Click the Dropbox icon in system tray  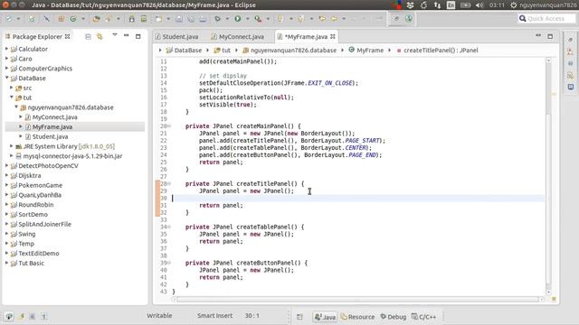(410, 5)
